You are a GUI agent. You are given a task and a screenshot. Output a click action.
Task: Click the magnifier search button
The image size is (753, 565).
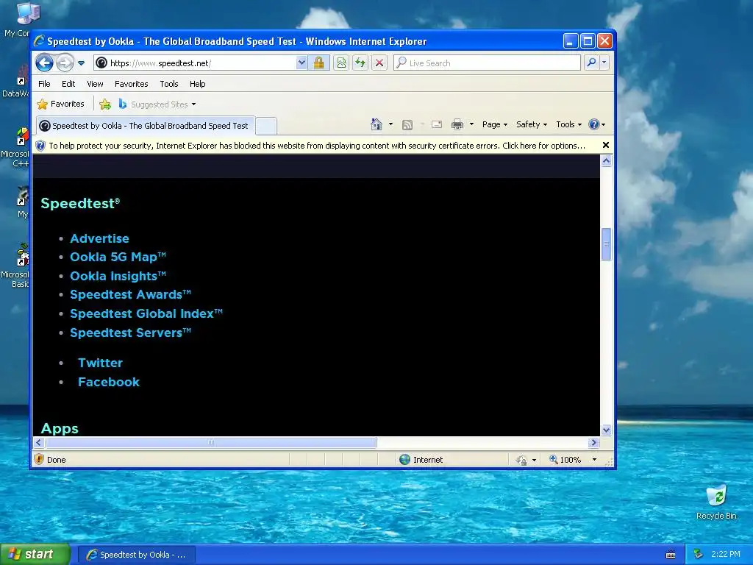coord(592,63)
